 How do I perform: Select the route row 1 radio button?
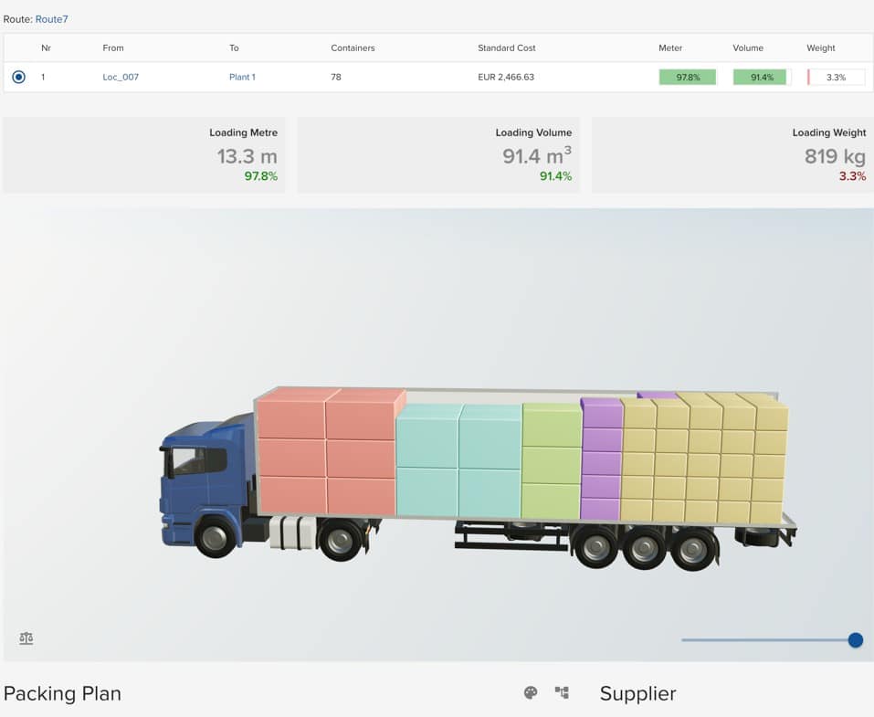coord(18,77)
